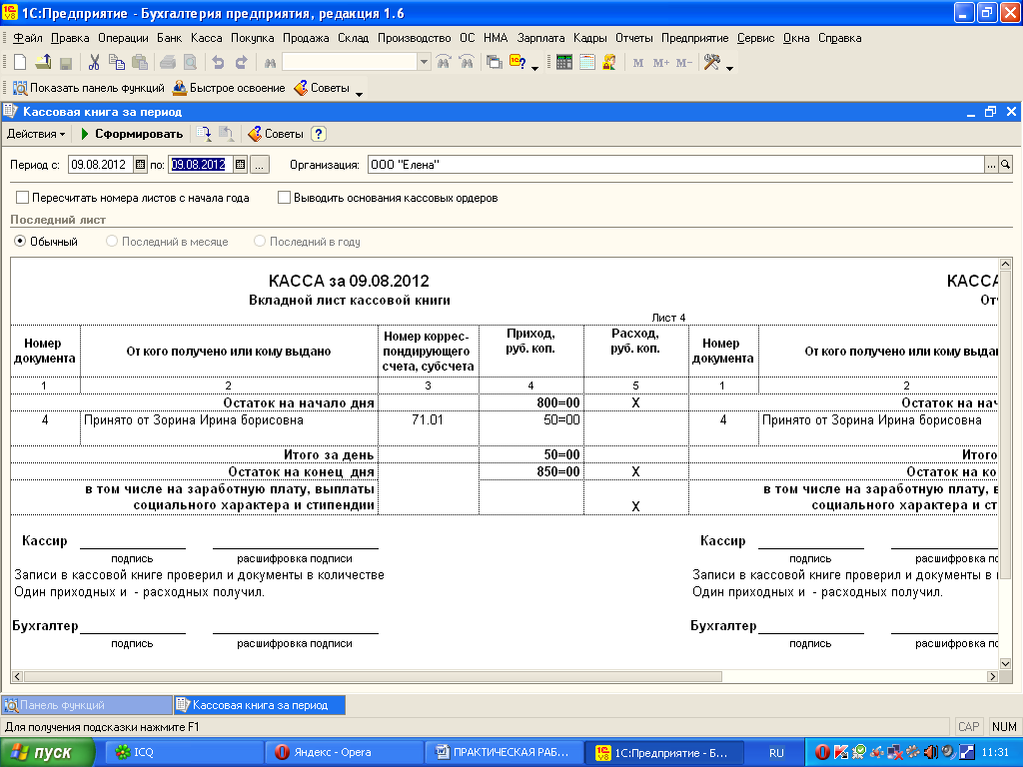
Task: Switch to the Панель функций tab
Action: 86,705
